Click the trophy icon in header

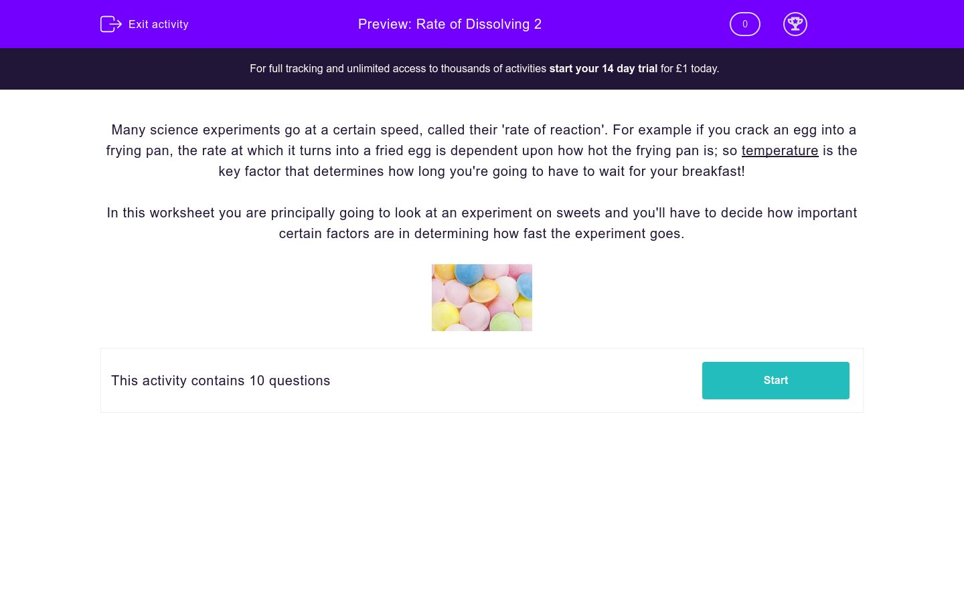coord(795,24)
